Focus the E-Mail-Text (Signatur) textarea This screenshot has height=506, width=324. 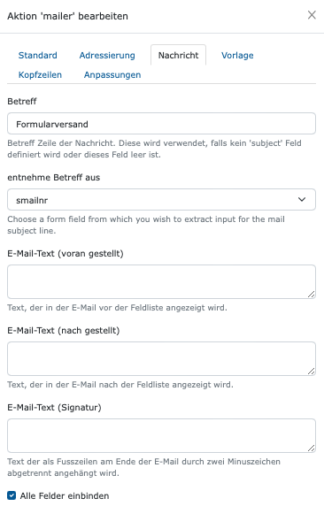161,435
